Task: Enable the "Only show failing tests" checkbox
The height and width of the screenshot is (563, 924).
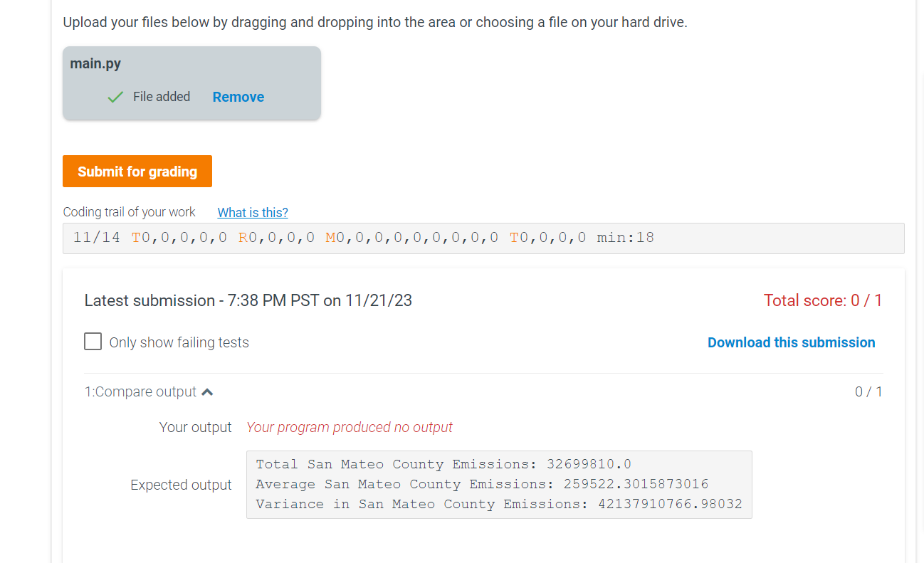Action: (x=93, y=341)
